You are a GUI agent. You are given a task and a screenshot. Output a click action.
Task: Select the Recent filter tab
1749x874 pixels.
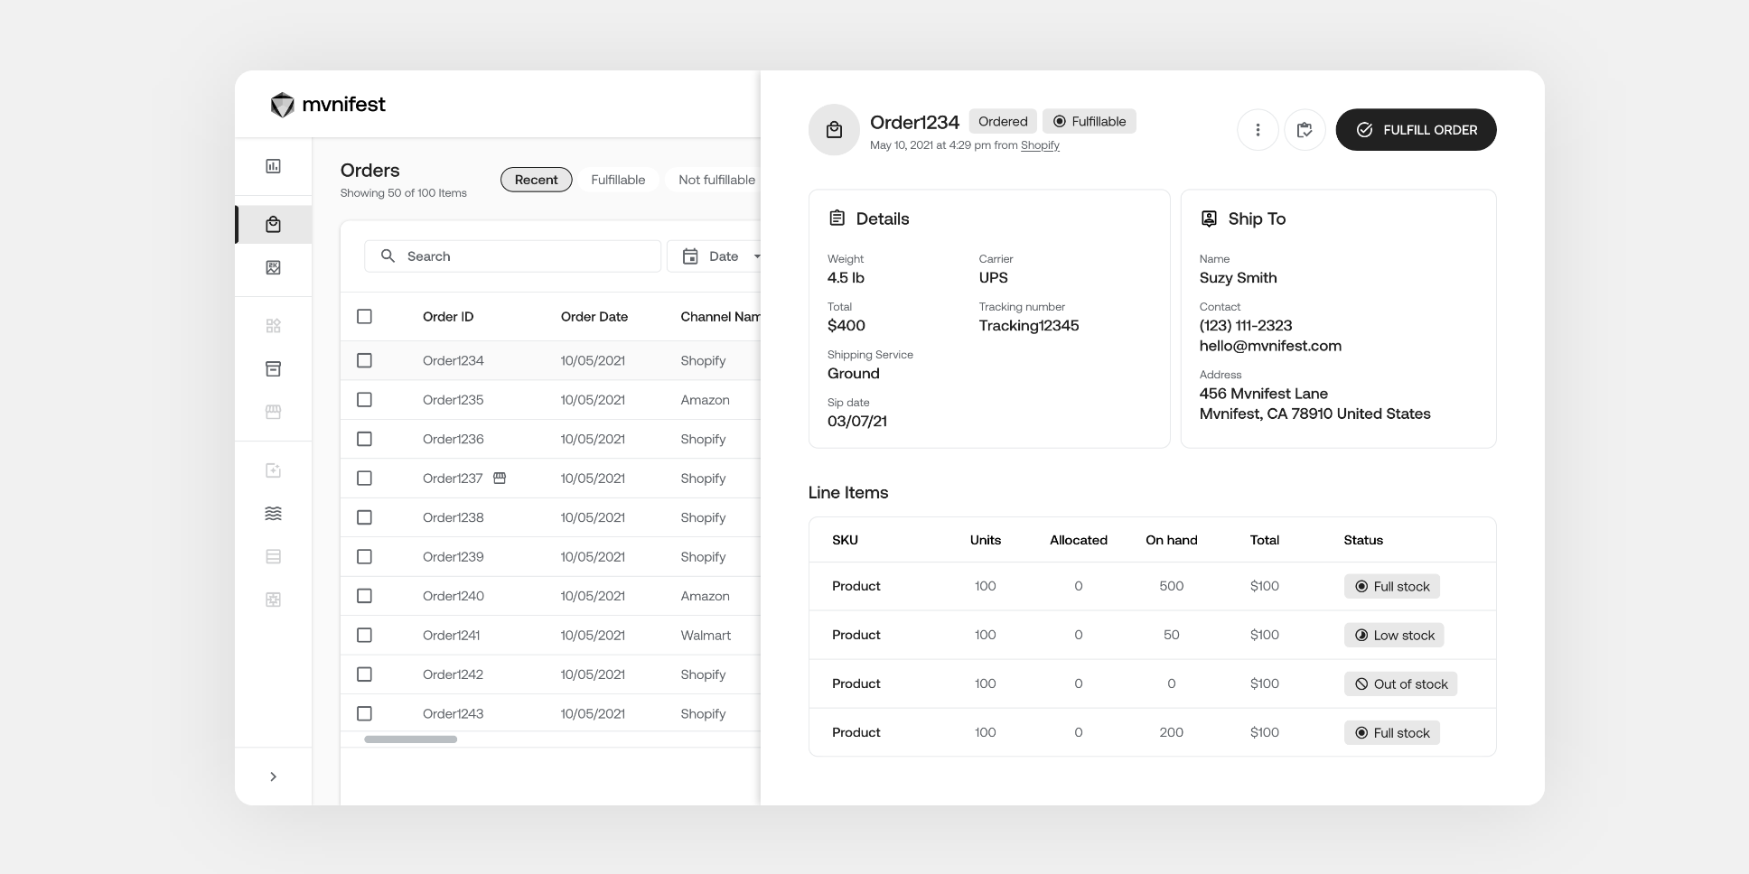pyautogui.click(x=536, y=180)
